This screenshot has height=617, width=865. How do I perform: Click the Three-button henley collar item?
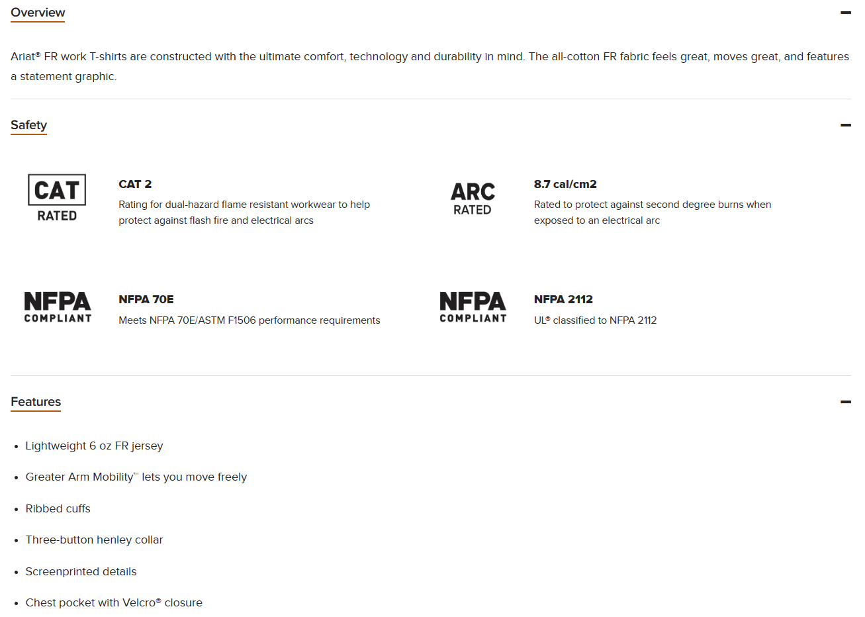pos(94,540)
